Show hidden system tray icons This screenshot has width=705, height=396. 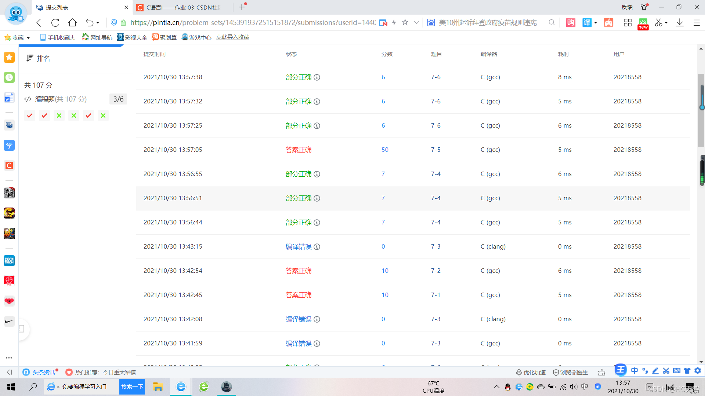(496, 387)
